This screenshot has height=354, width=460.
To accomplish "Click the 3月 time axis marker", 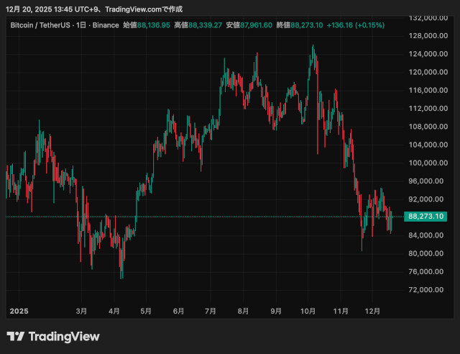I will 81,311.
